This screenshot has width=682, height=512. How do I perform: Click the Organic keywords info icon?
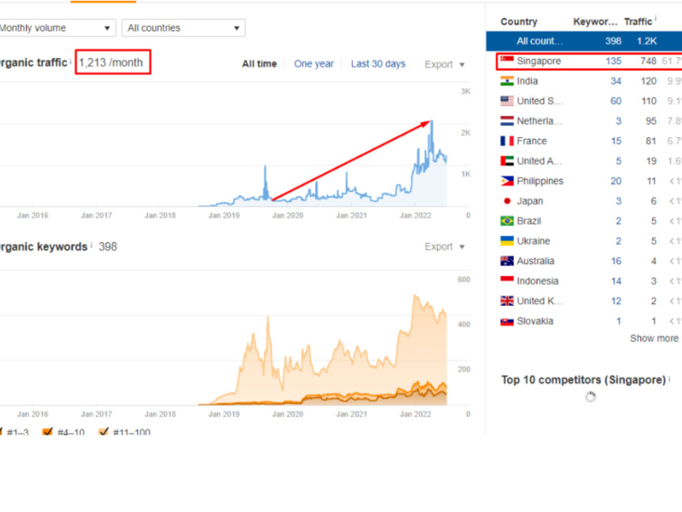pyautogui.click(x=91, y=245)
